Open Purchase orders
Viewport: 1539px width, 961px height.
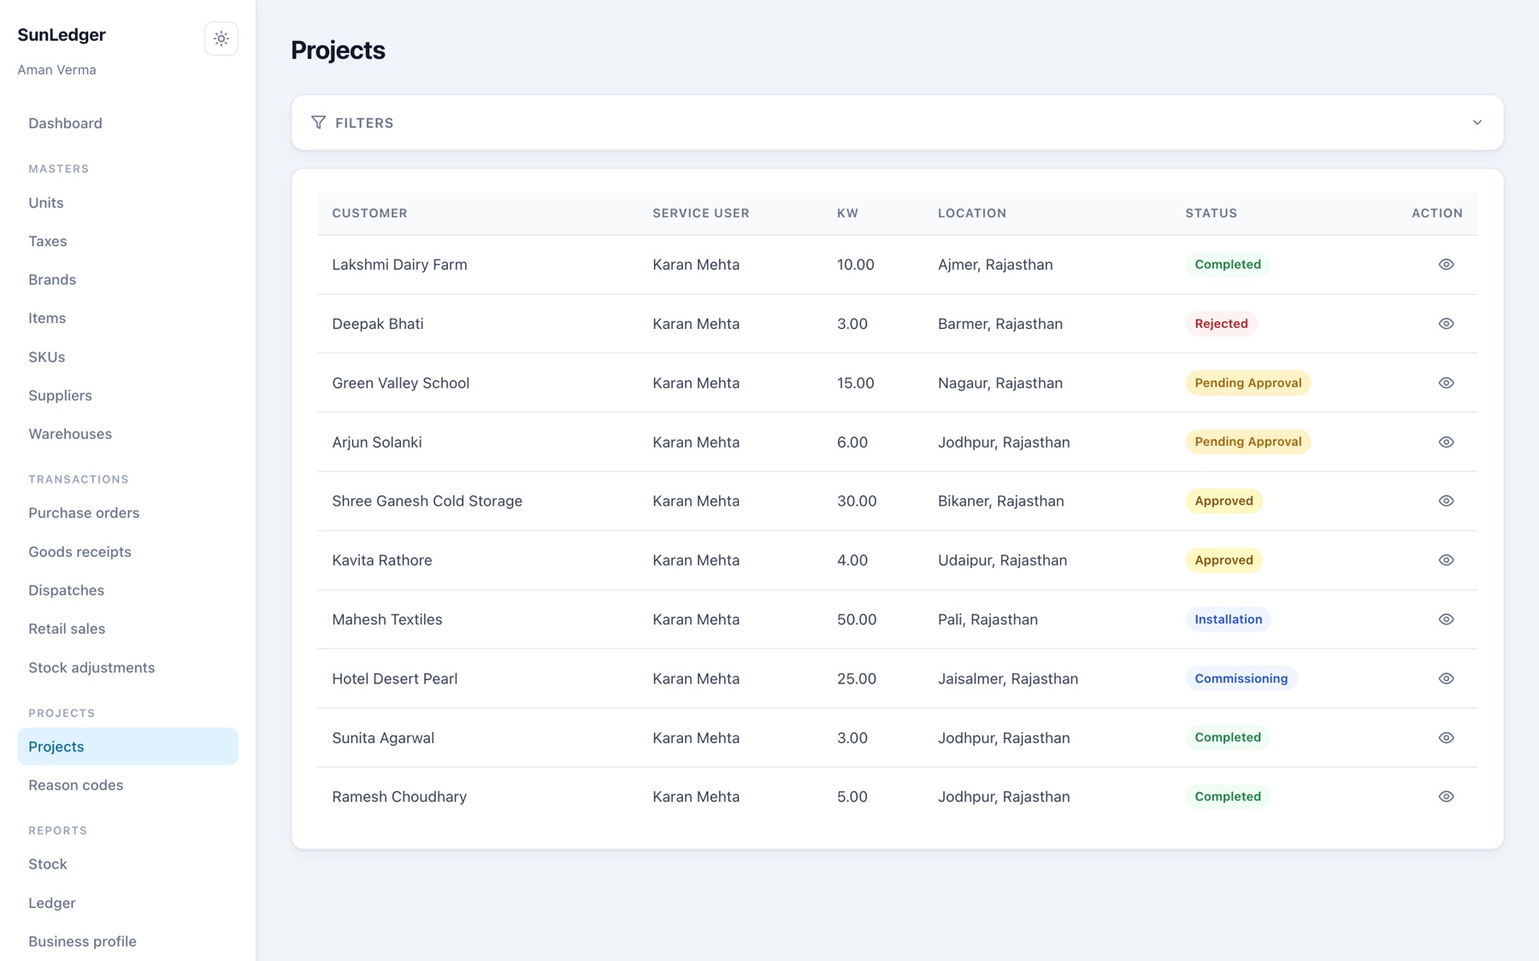pyautogui.click(x=127, y=513)
